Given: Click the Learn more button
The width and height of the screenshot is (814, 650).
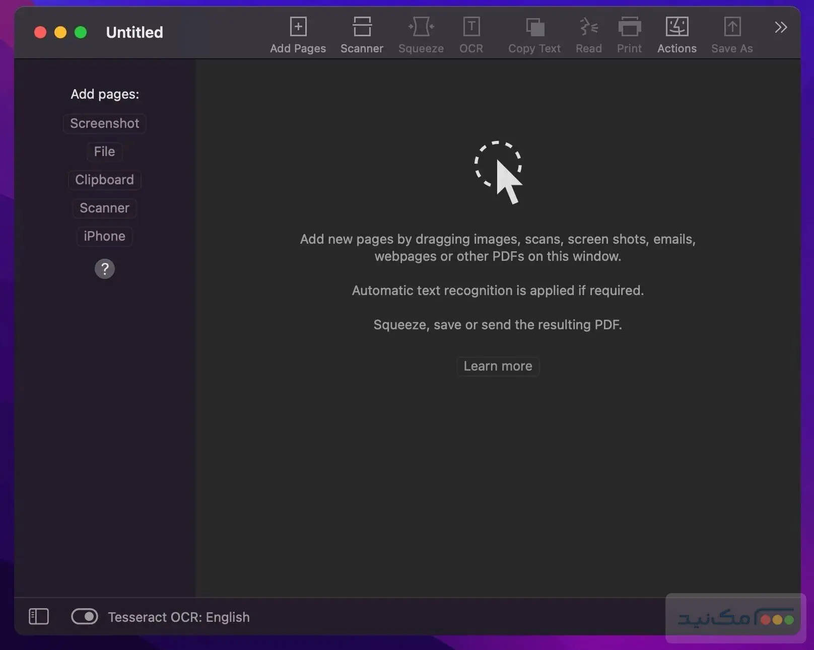Looking at the screenshot, I should (x=498, y=366).
